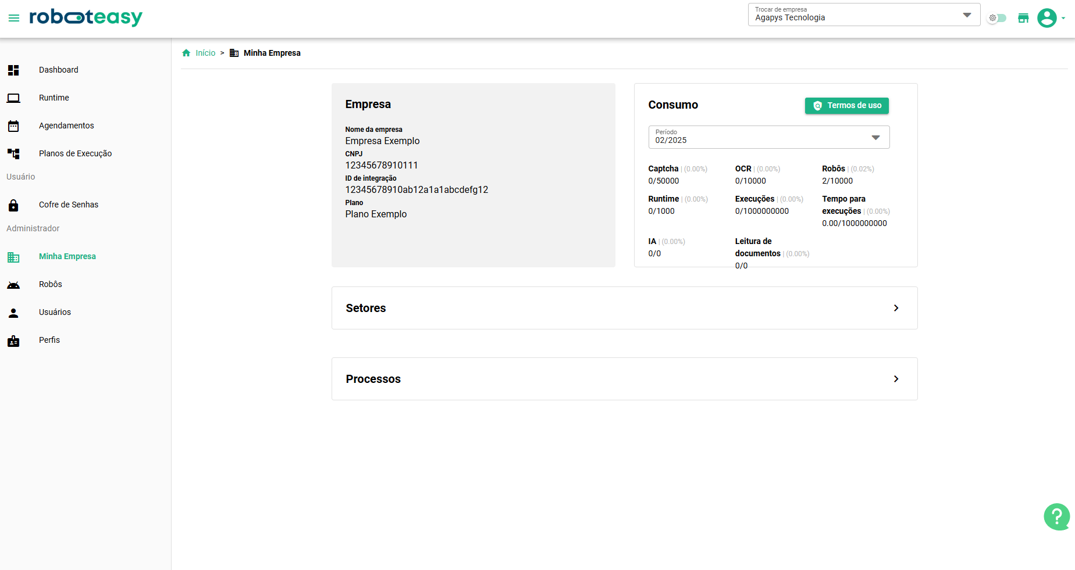This screenshot has width=1075, height=570.
Task: Click the roboteasy logo
Action: pyautogui.click(x=86, y=17)
